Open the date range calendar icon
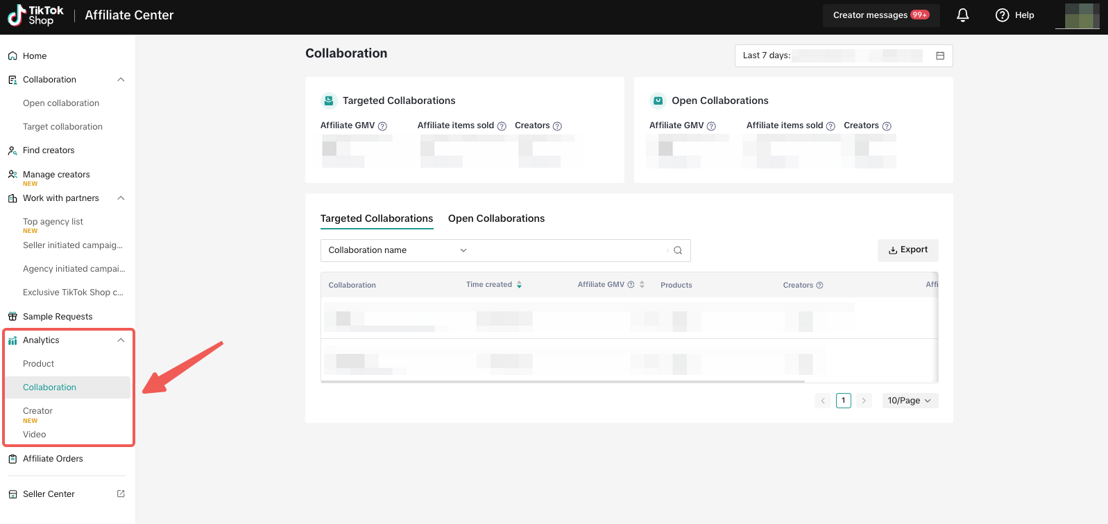 pyautogui.click(x=940, y=55)
